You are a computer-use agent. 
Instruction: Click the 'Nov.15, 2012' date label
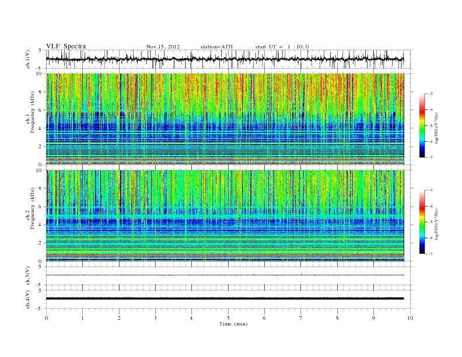click(163, 47)
